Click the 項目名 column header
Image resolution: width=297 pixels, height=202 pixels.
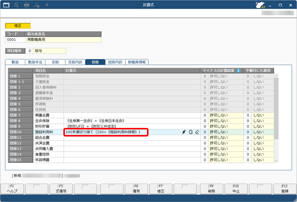(48, 71)
